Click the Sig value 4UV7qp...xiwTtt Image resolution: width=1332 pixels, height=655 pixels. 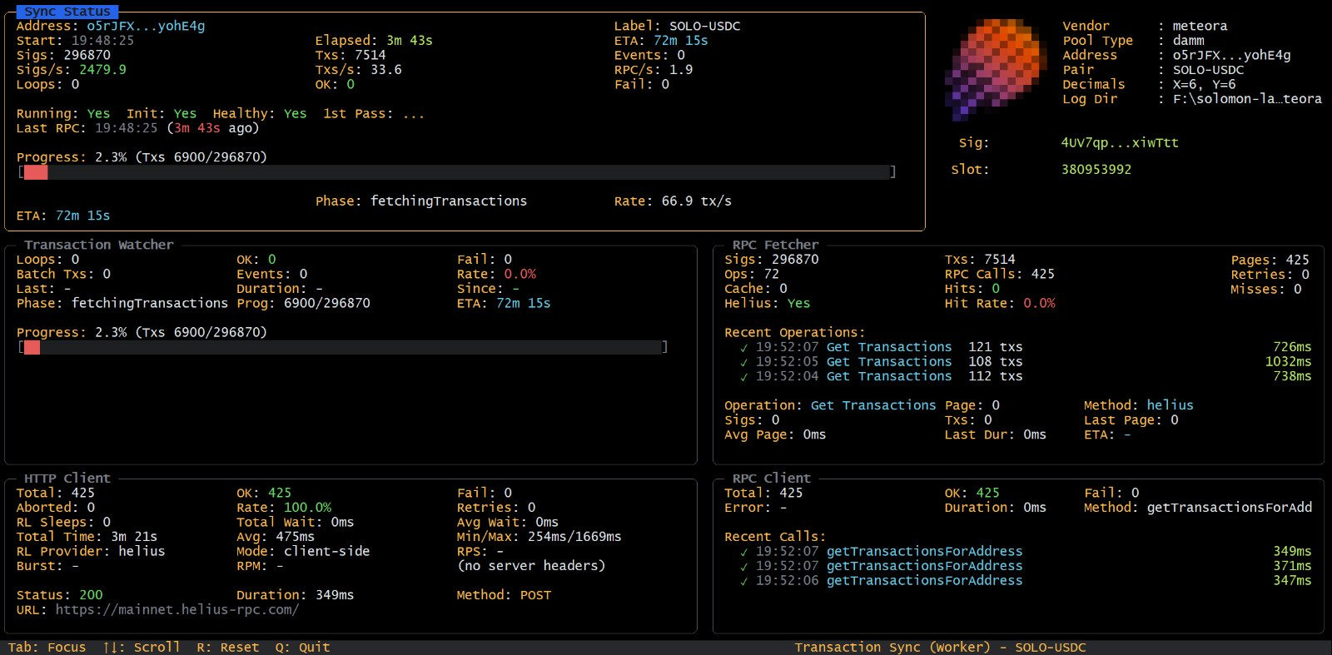click(x=1120, y=142)
